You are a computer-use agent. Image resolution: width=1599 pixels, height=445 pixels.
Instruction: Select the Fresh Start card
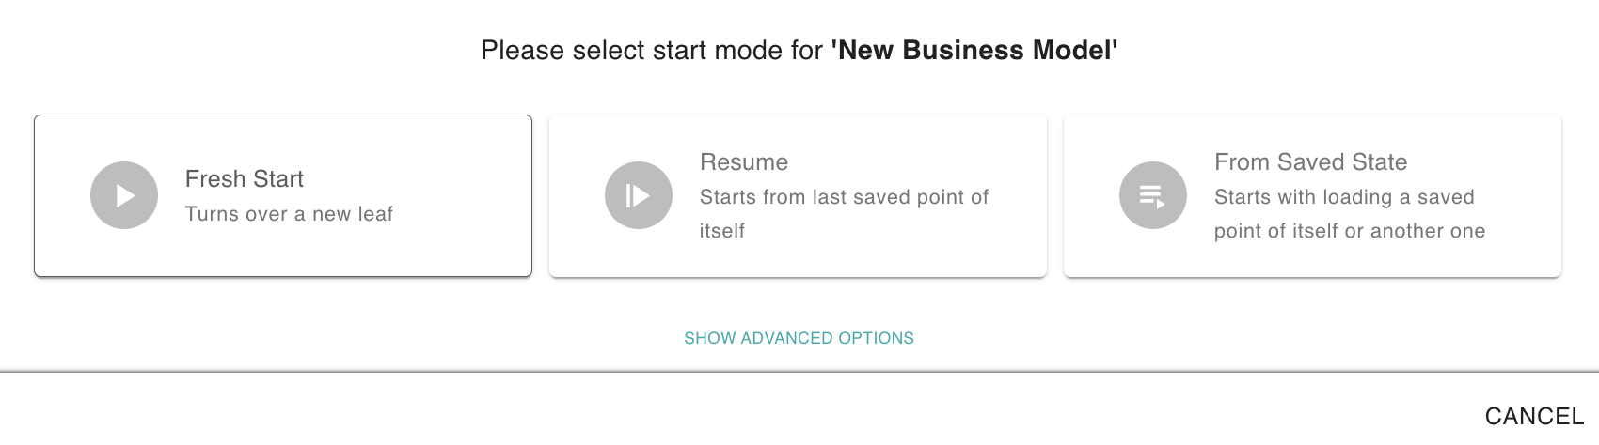coord(283,195)
